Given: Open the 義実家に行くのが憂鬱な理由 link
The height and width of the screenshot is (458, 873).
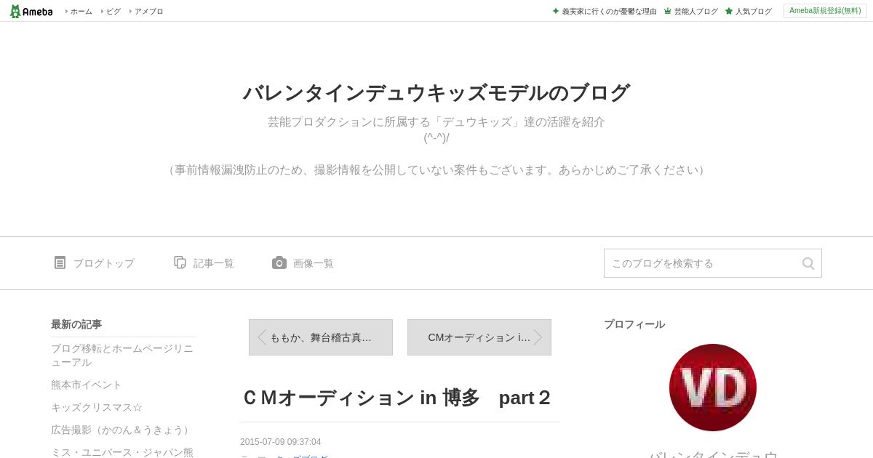Looking at the screenshot, I should click(x=609, y=11).
